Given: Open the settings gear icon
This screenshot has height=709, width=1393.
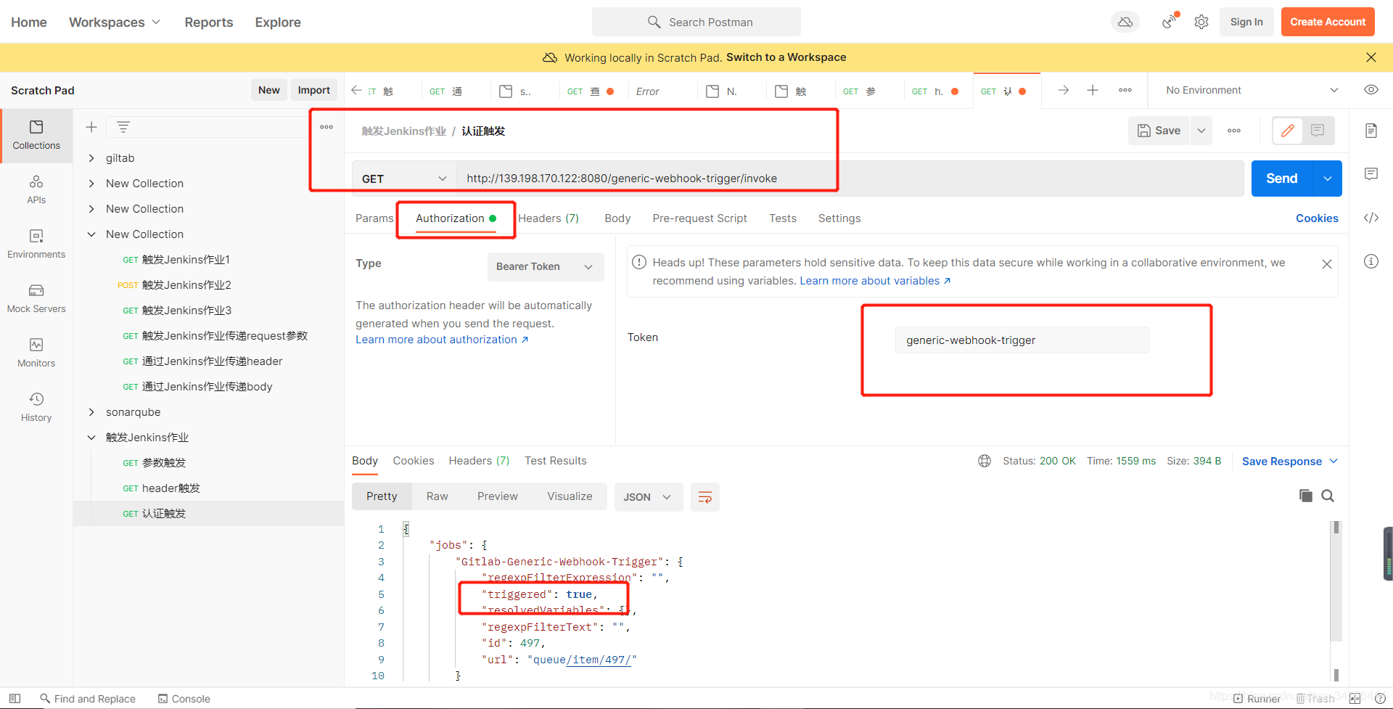Looking at the screenshot, I should coord(1201,22).
